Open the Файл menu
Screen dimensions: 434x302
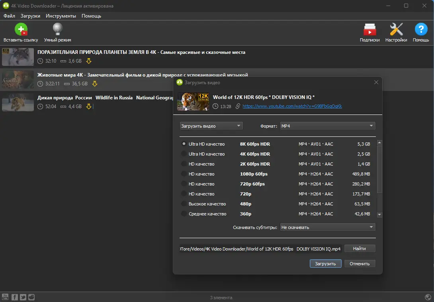pos(9,16)
